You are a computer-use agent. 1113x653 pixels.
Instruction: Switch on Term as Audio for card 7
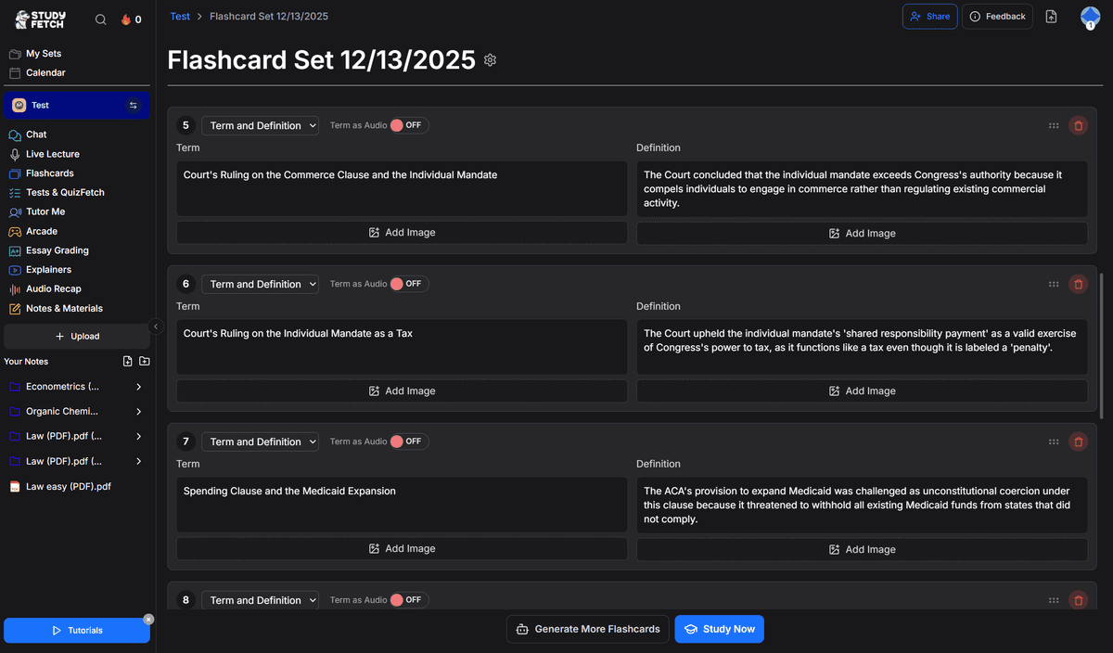pyautogui.click(x=409, y=442)
